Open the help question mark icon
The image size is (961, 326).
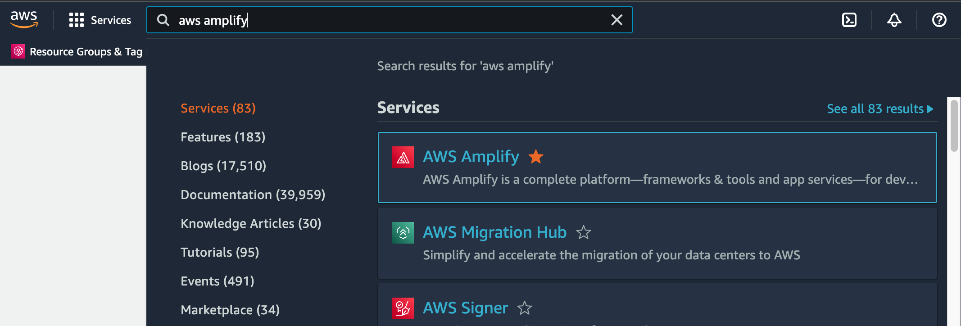pos(939,20)
